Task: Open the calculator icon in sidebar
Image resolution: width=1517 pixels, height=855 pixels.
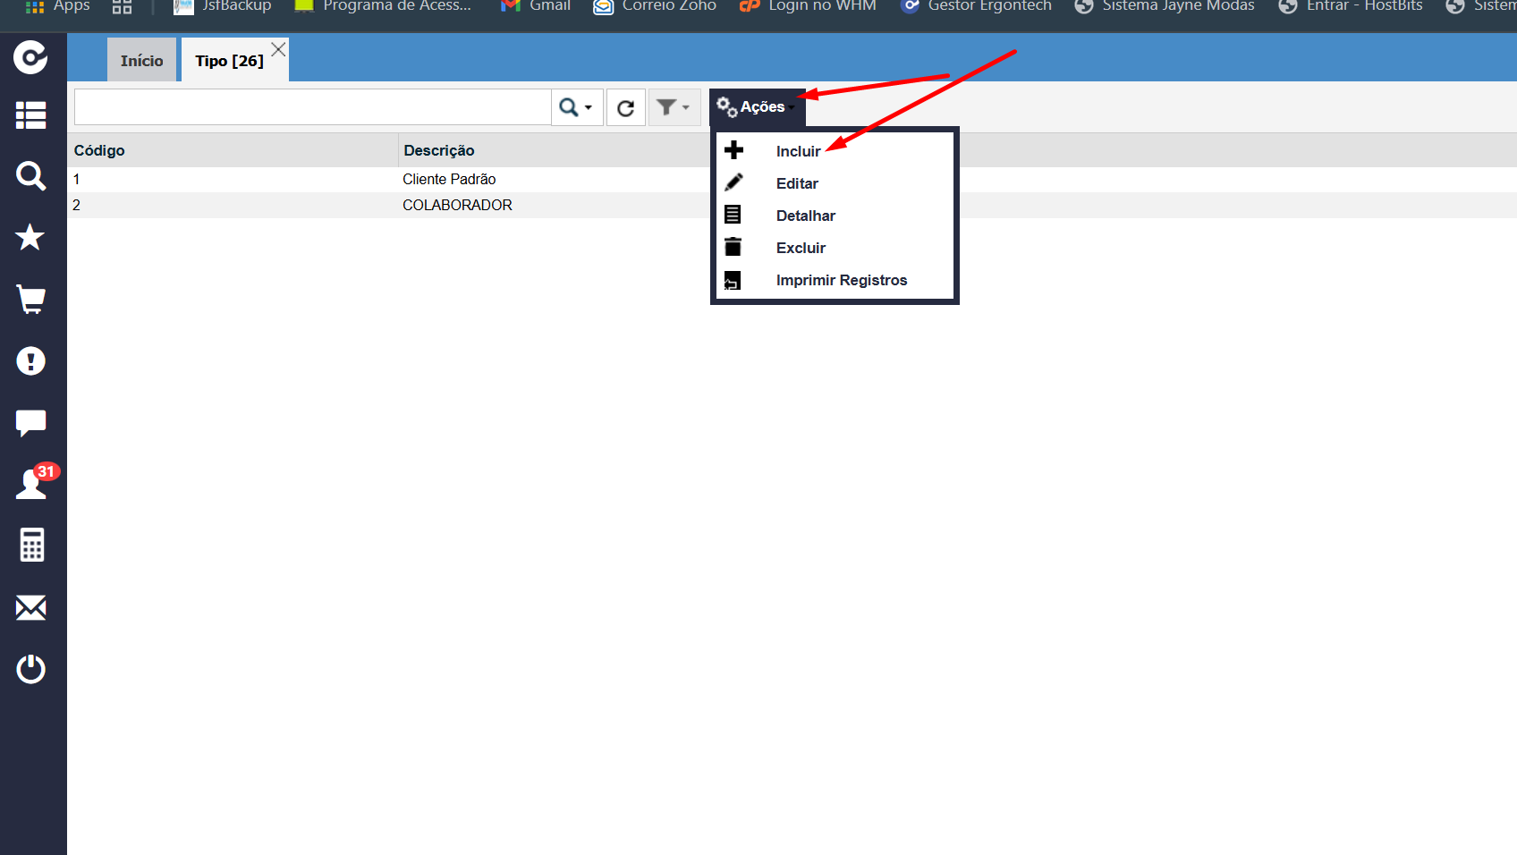Action: click(x=31, y=545)
